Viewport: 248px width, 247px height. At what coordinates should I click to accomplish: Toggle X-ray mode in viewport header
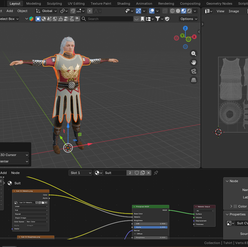pos(165,11)
